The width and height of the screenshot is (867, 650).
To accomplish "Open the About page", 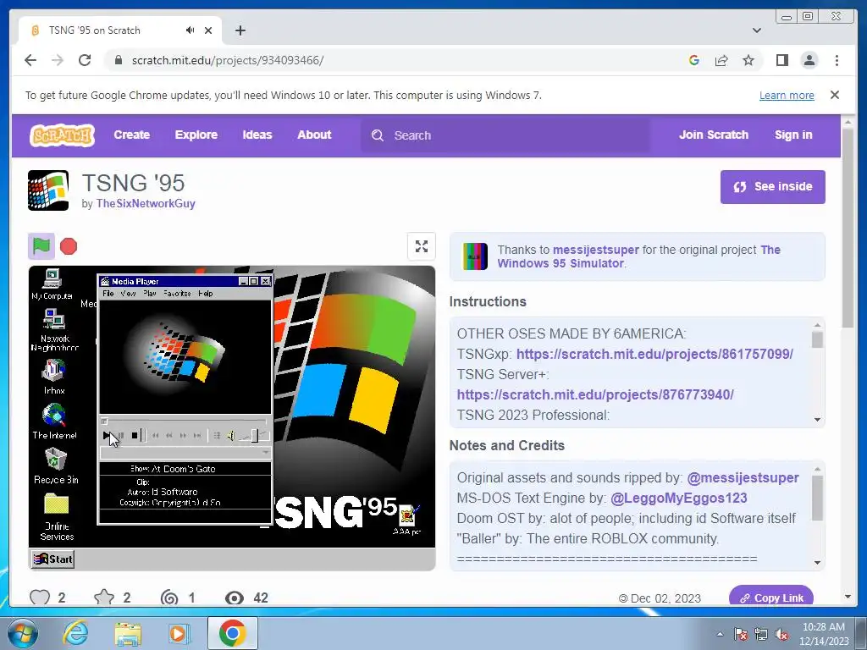I will click(314, 135).
